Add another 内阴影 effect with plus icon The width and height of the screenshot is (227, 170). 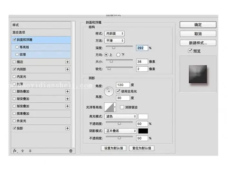tap(67, 69)
